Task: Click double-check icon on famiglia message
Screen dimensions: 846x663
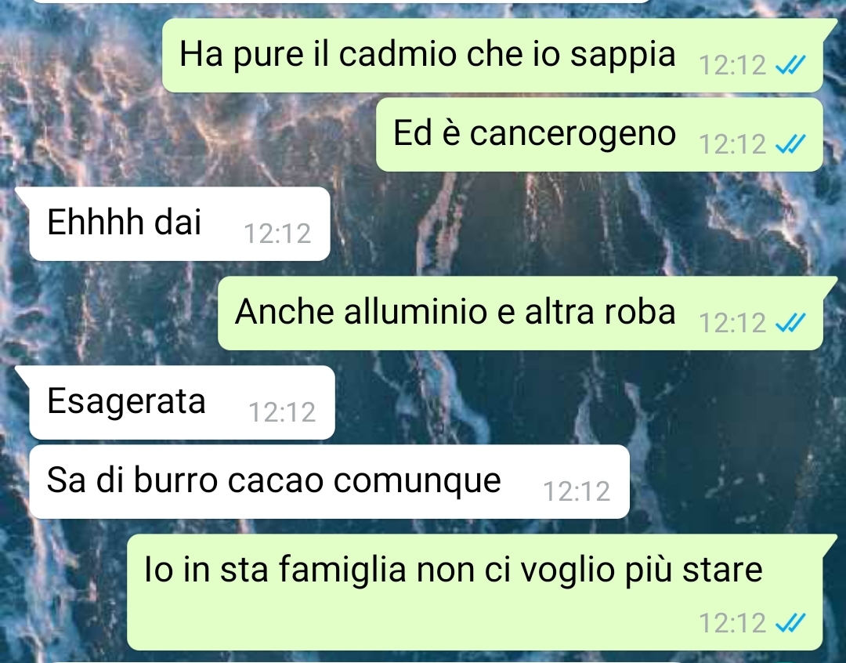Action: (x=790, y=622)
